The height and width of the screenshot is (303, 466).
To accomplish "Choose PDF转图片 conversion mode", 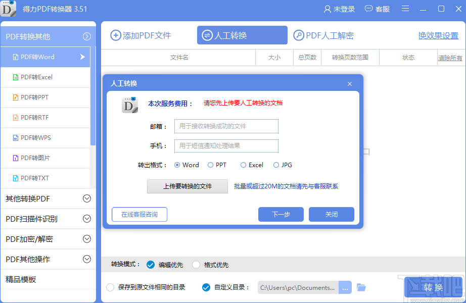I will pos(45,158).
